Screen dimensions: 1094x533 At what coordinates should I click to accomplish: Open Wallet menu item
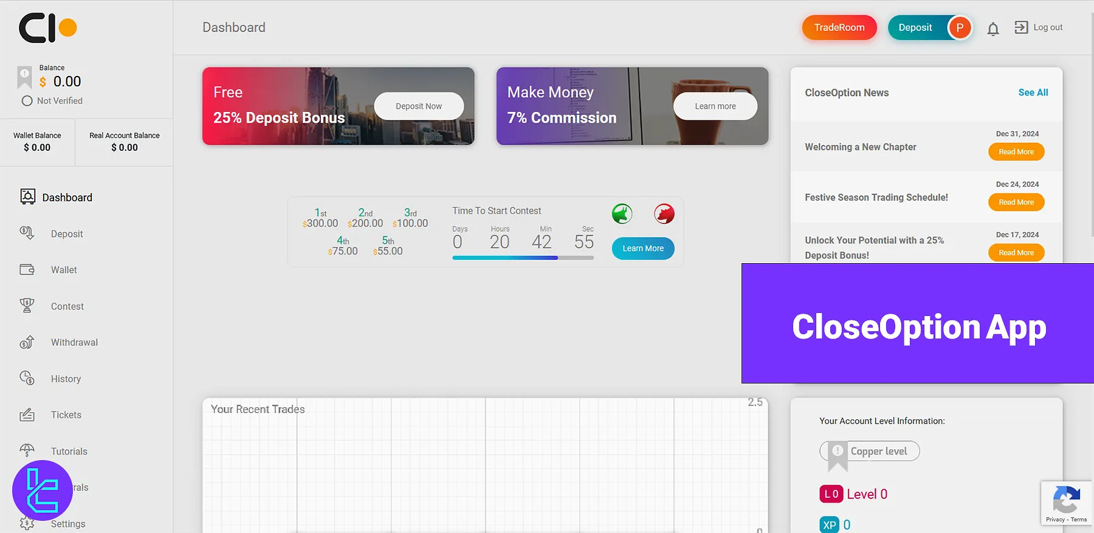(64, 270)
